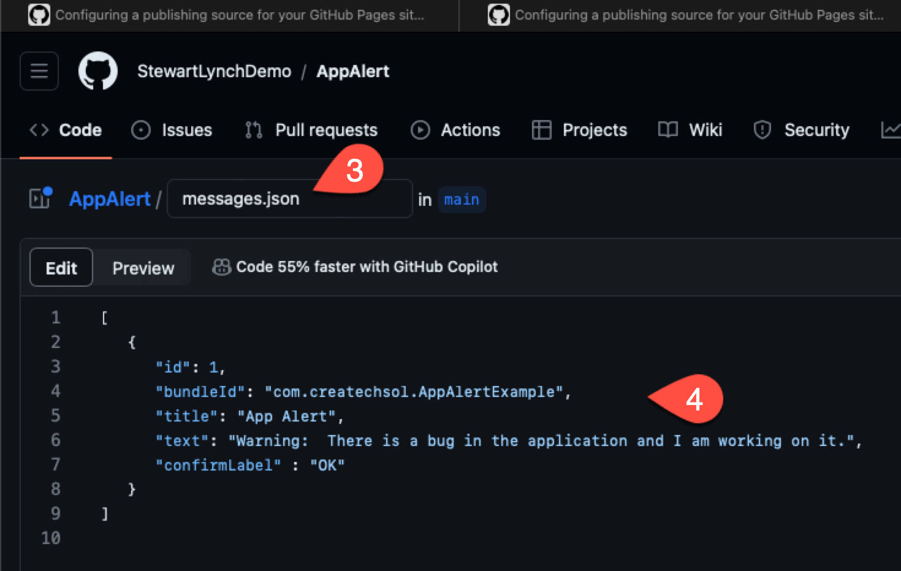This screenshot has height=571, width=901.
Task: Click the main branch label
Action: pos(462,200)
